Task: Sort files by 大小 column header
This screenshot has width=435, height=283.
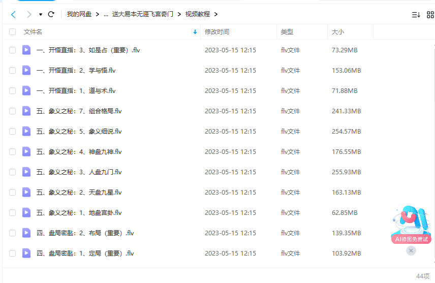Action: click(338, 32)
